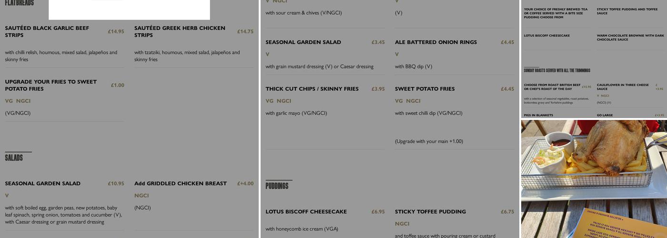Click the Sunday Roasts section heading
The height and width of the screenshot is (238, 667).
pyautogui.click(x=557, y=70)
